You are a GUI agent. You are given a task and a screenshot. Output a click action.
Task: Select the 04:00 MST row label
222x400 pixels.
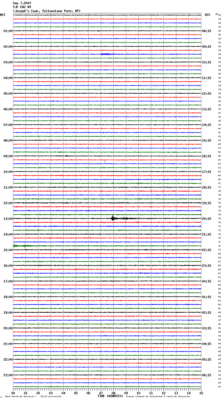tap(8, 78)
